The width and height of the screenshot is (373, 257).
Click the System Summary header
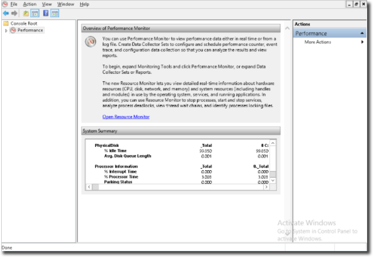(x=181, y=131)
